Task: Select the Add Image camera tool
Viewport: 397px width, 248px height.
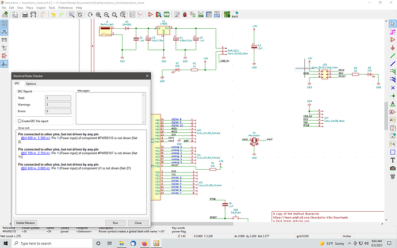Action: pyautogui.click(x=392, y=168)
